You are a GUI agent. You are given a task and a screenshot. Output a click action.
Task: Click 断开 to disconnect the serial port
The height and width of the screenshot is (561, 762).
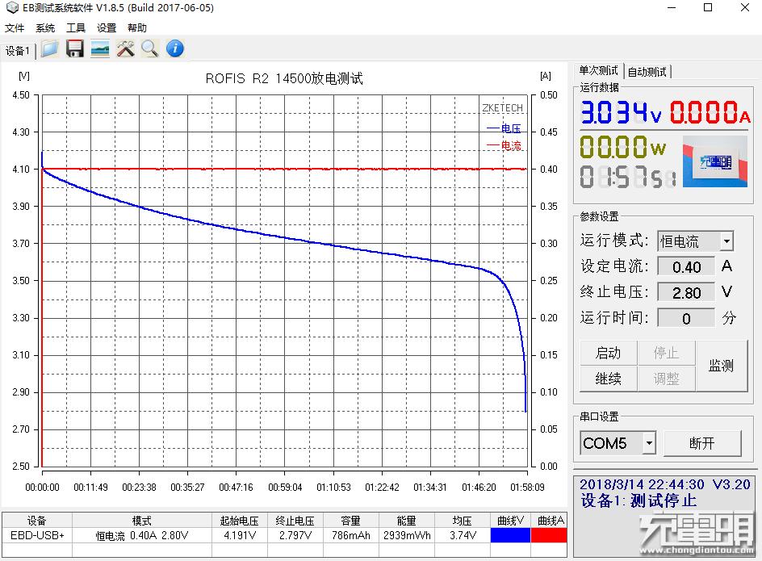pos(704,442)
